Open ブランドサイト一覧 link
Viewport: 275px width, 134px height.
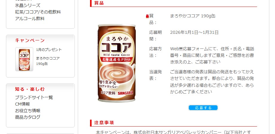click(x=34, y=97)
